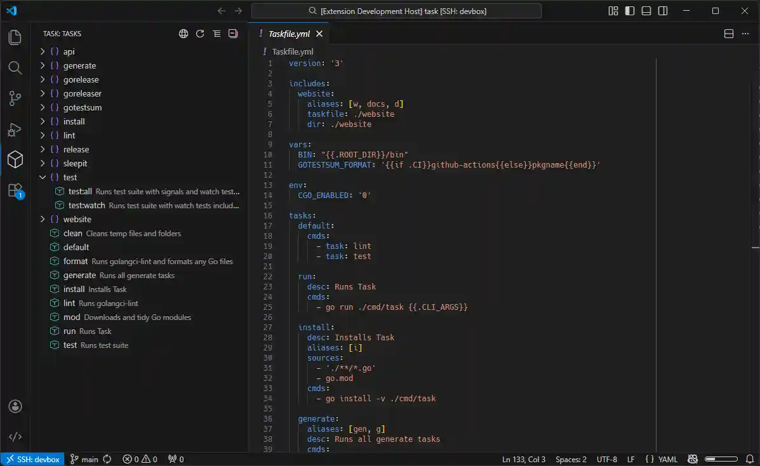This screenshot has width=760, height=466.
Task: Toggle the Secondary Side Bar
Action: coord(662,11)
